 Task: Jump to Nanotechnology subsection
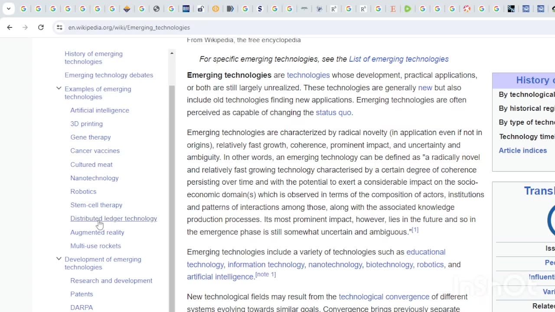click(95, 178)
